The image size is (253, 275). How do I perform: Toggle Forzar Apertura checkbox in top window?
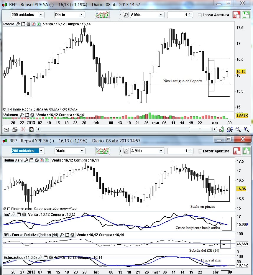(x=200, y=15)
